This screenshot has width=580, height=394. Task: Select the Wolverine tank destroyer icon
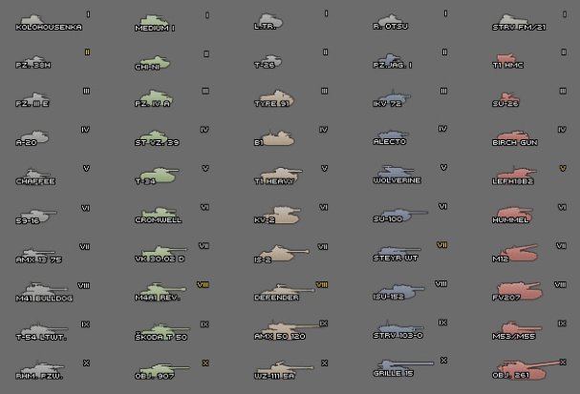coord(396,173)
